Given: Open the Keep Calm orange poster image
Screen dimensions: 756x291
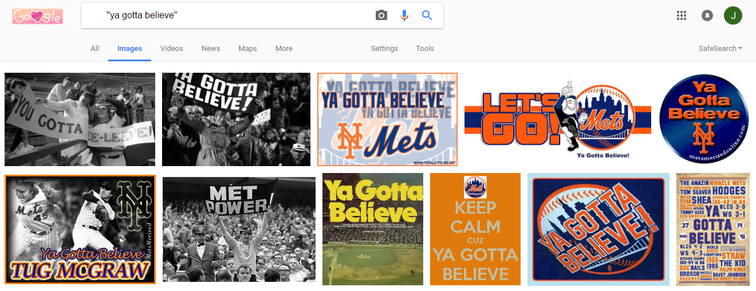Looking at the screenshot, I should pyautogui.click(x=475, y=229).
